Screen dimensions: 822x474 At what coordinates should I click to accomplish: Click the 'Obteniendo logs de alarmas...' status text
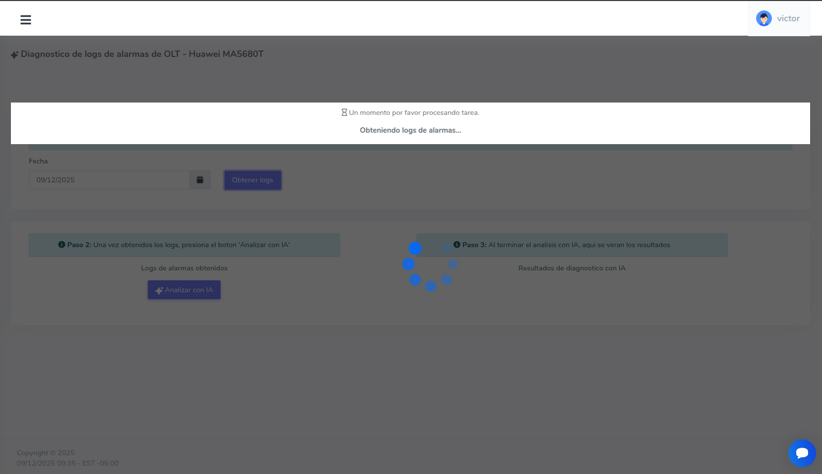pyautogui.click(x=410, y=130)
